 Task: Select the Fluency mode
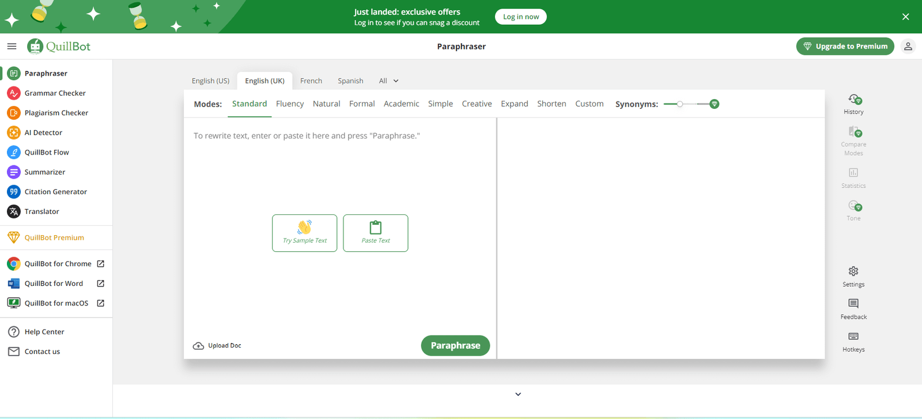tap(290, 104)
